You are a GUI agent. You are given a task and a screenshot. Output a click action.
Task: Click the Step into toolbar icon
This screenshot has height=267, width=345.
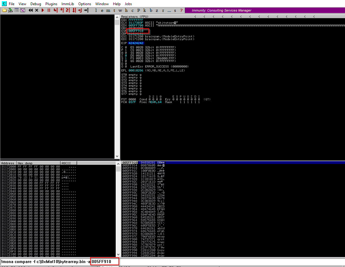[55, 10]
